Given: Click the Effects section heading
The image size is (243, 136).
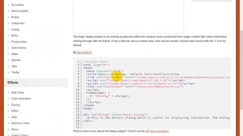Looking at the screenshot, I should click(x=13, y=83).
